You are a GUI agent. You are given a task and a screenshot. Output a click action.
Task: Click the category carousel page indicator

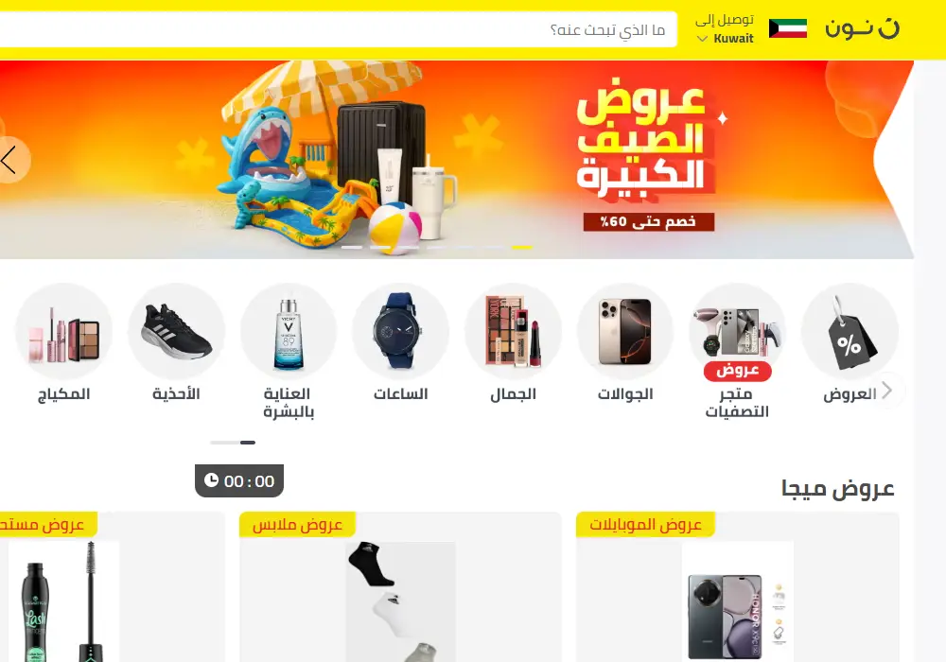(x=233, y=443)
